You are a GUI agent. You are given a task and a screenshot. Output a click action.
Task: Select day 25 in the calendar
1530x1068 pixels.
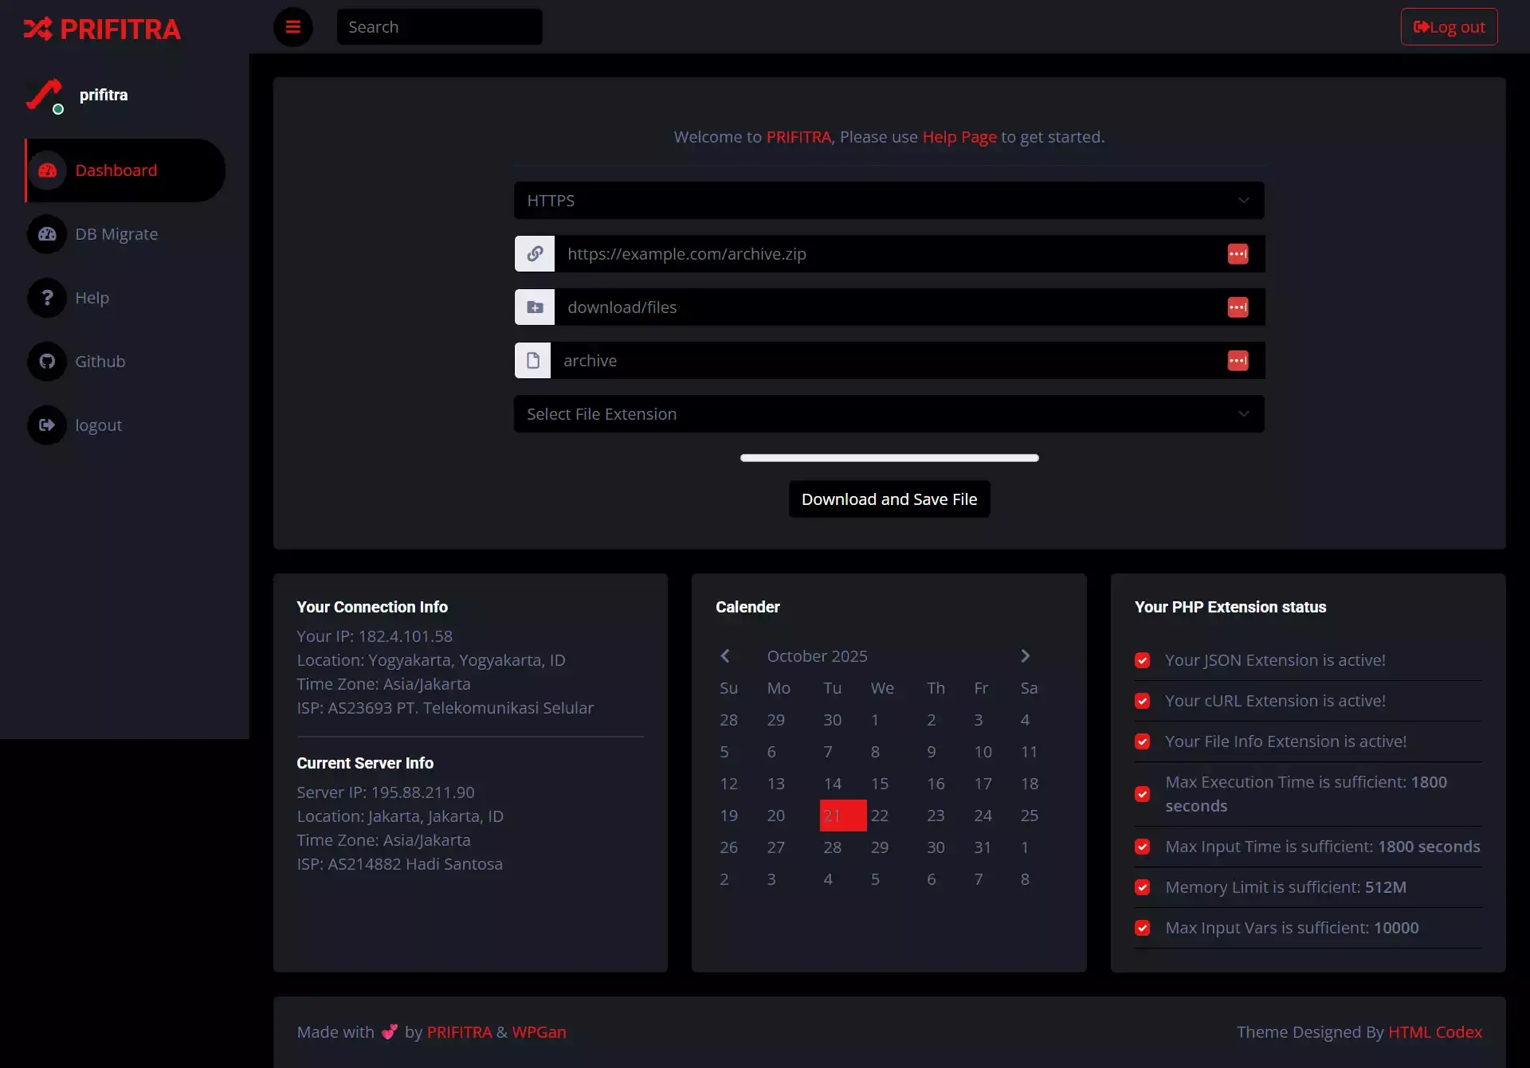1030,816
